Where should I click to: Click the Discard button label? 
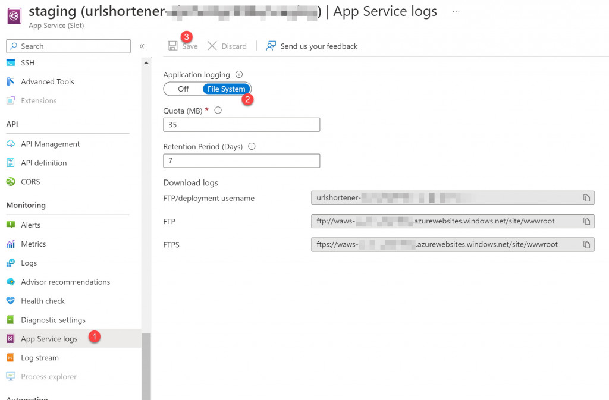pyautogui.click(x=234, y=46)
